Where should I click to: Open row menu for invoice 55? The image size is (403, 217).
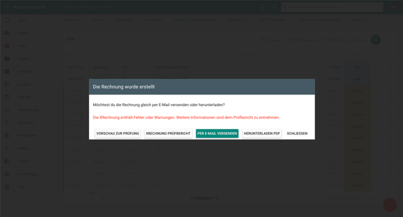(x=390, y=67)
